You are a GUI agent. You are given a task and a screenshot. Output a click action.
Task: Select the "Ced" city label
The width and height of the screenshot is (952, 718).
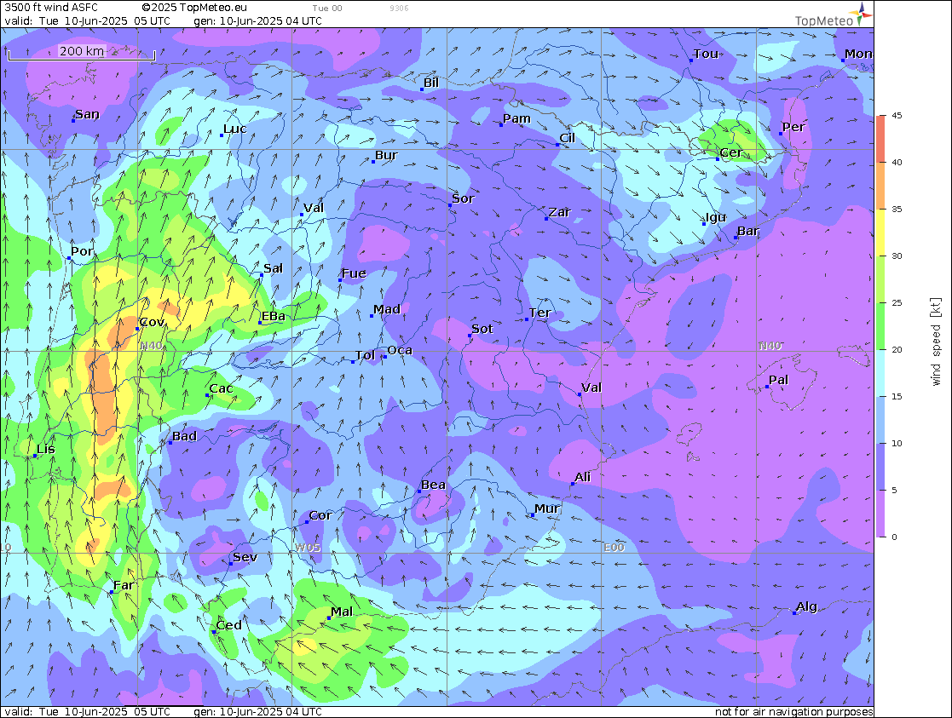coord(229,625)
